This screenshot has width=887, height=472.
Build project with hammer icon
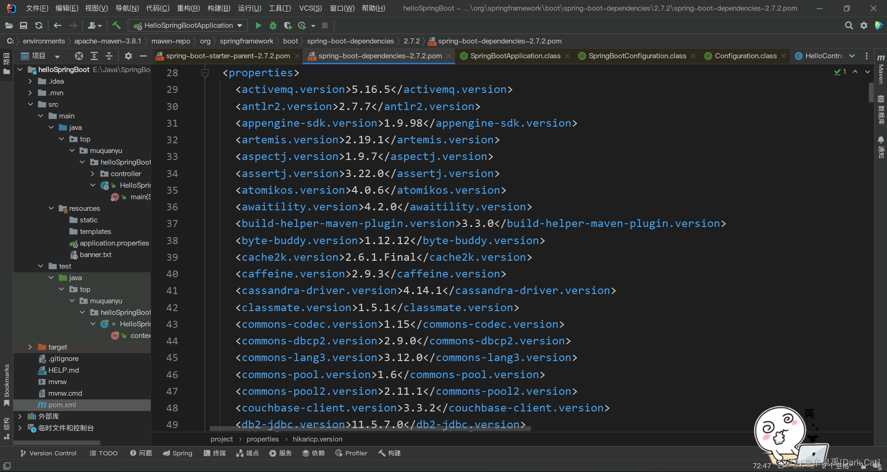116,25
